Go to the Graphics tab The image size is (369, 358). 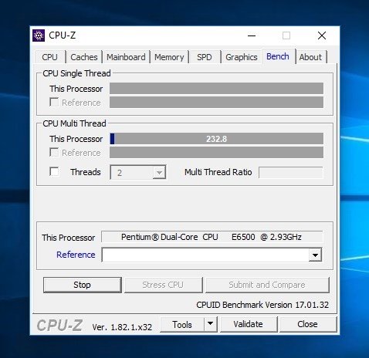click(x=242, y=57)
